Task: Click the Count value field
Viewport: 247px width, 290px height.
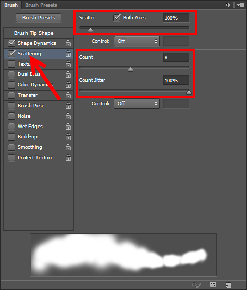Action: click(176, 57)
